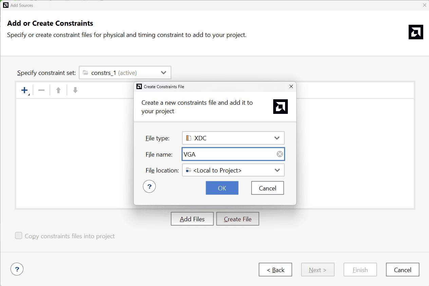Confirm with the OK button
429x286 pixels.
pyautogui.click(x=222, y=188)
